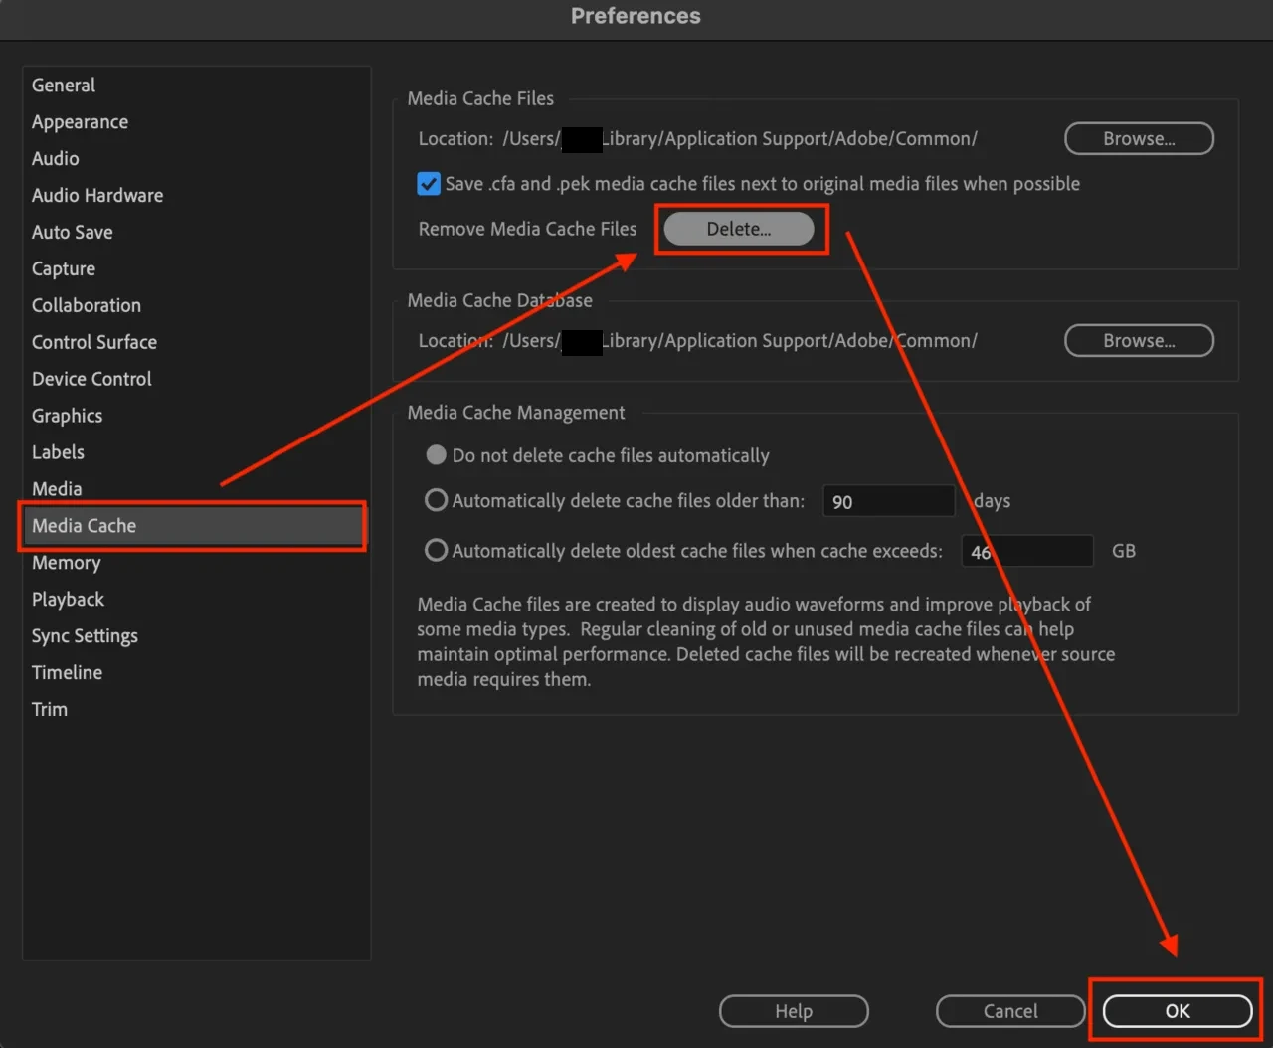Viewport: 1273px width, 1048px height.
Task: Browse for Media Cache Files location
Action: tap(1139, 139)
